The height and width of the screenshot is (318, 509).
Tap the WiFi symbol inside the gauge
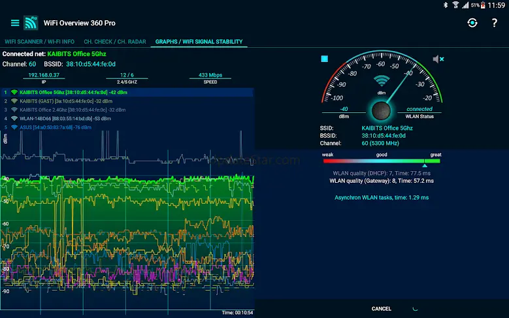click(381, 80)
